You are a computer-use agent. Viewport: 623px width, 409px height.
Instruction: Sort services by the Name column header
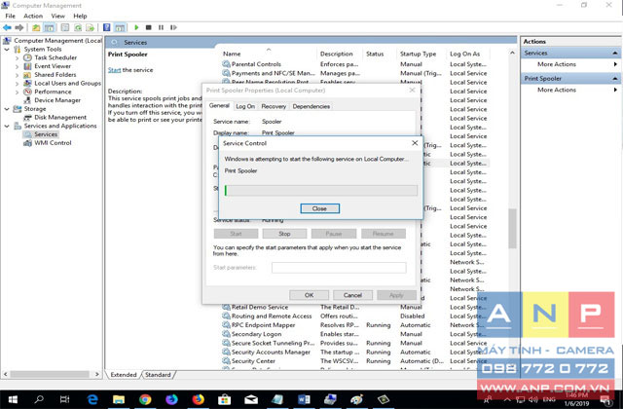click(x=232, y=54)
